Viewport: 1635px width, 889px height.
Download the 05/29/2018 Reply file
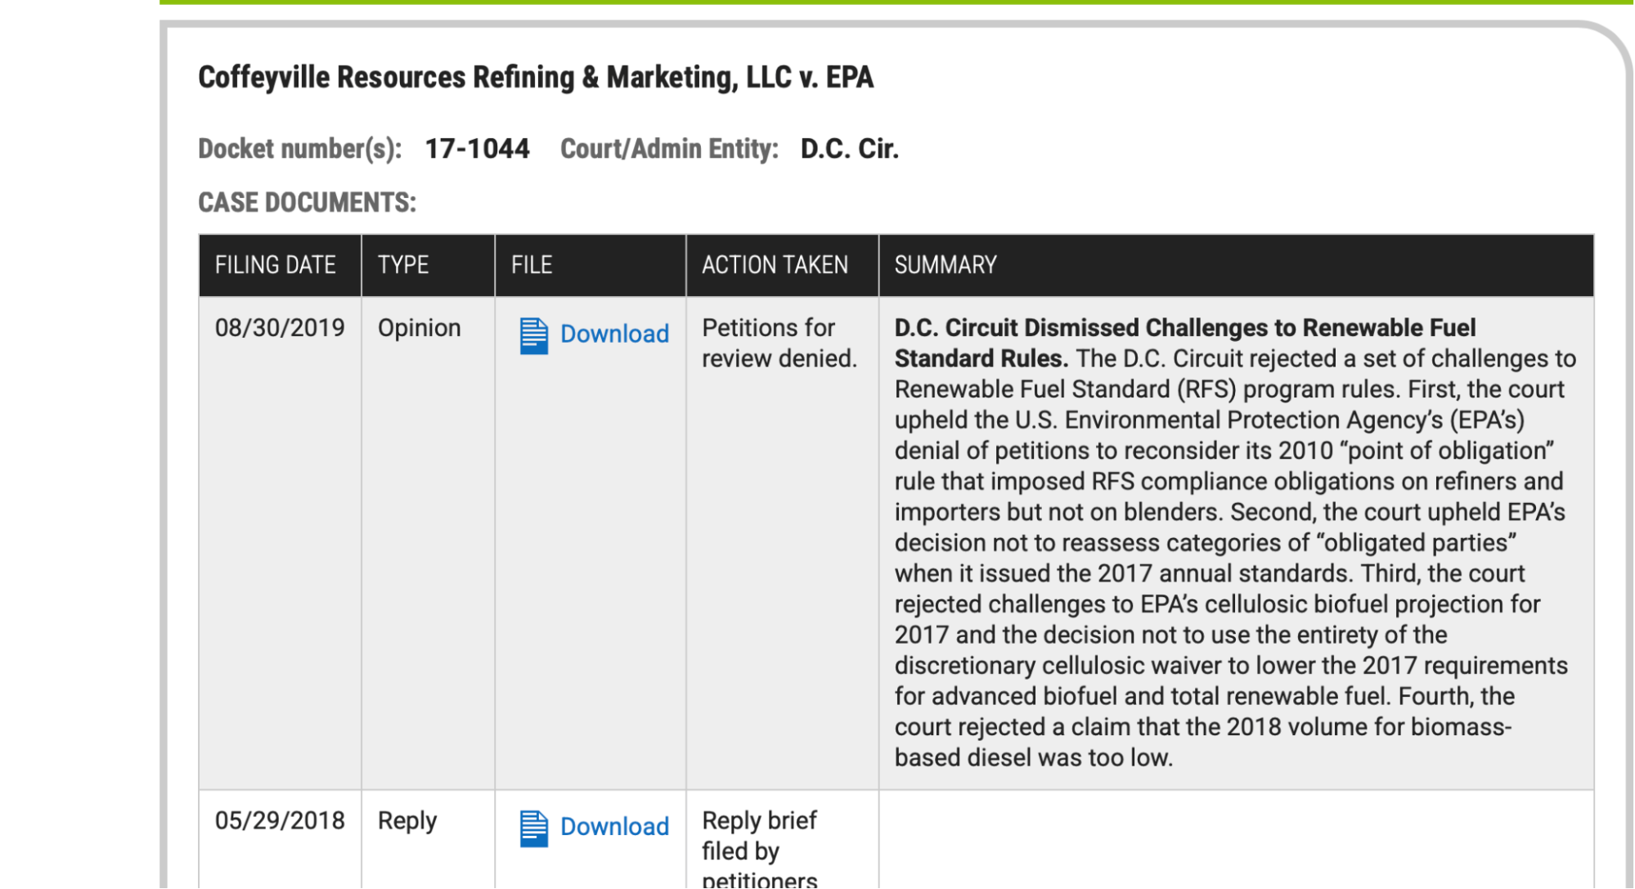pyautogui.click(x=613, y=826)
